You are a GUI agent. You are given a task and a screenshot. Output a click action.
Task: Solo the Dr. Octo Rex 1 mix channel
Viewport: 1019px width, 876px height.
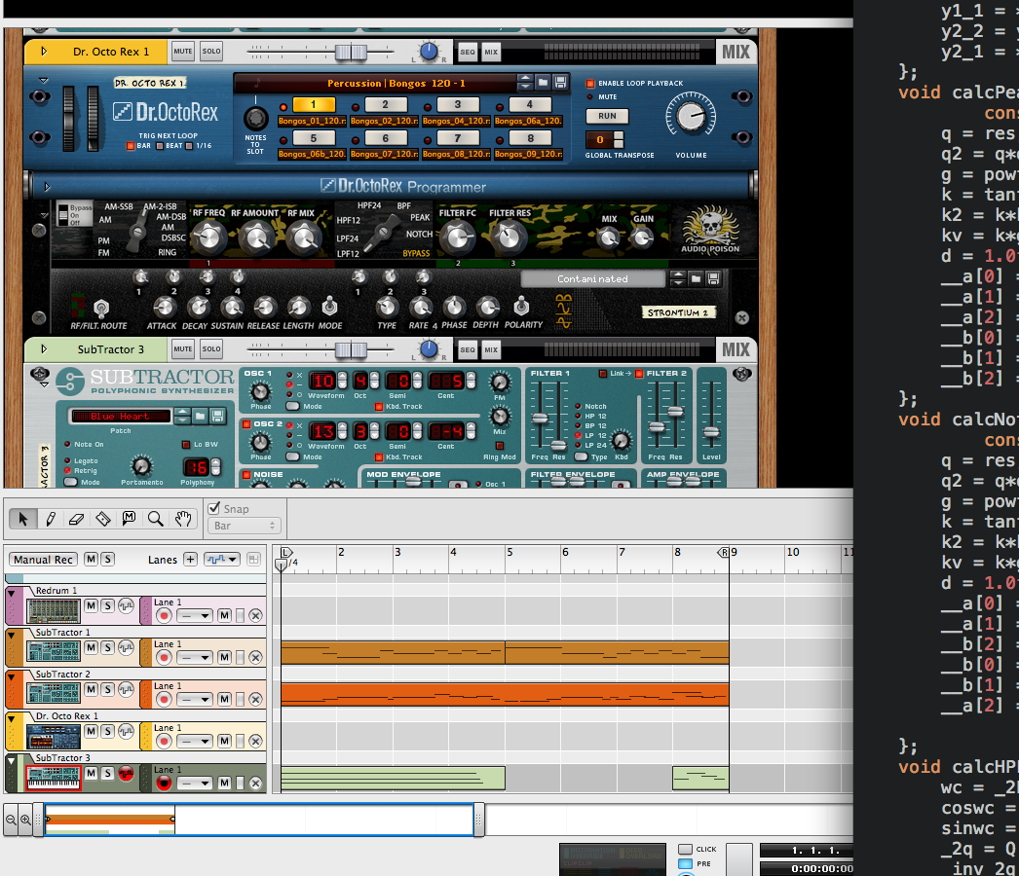coord(211,52)
